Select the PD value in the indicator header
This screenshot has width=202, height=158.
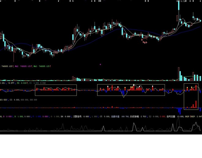[x=22, y=83]
